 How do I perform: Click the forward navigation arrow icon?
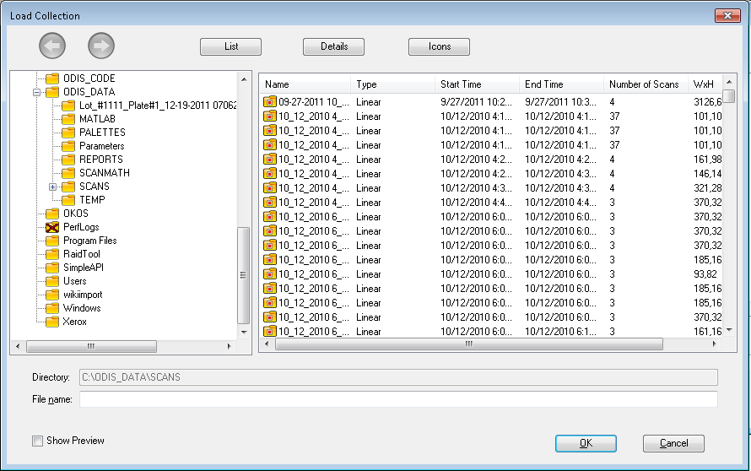click(101, 46)
